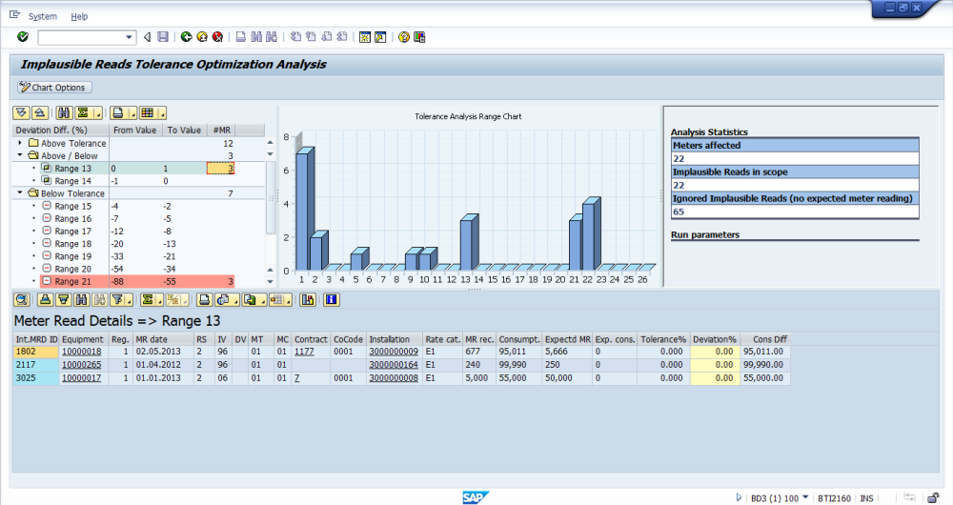Open the System menu
953x505 pixels.
click(42, 16)
